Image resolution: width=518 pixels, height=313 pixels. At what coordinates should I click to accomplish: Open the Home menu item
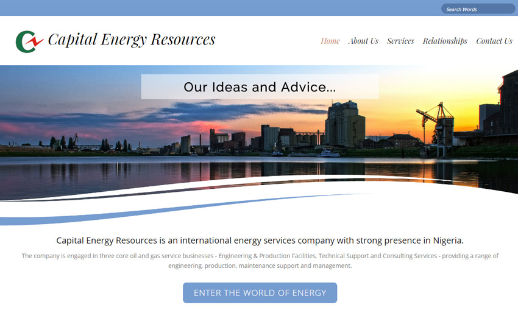pyautogui.click(x=330, y=41)
